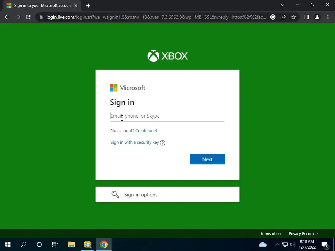Screen dimensions: 335x251
Task: Open Sign-in options
Action: click(x=167, y=194)
